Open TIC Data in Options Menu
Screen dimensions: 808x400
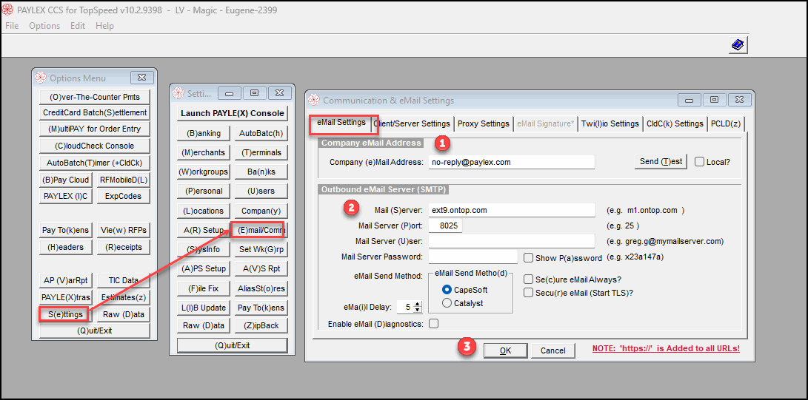123,280
